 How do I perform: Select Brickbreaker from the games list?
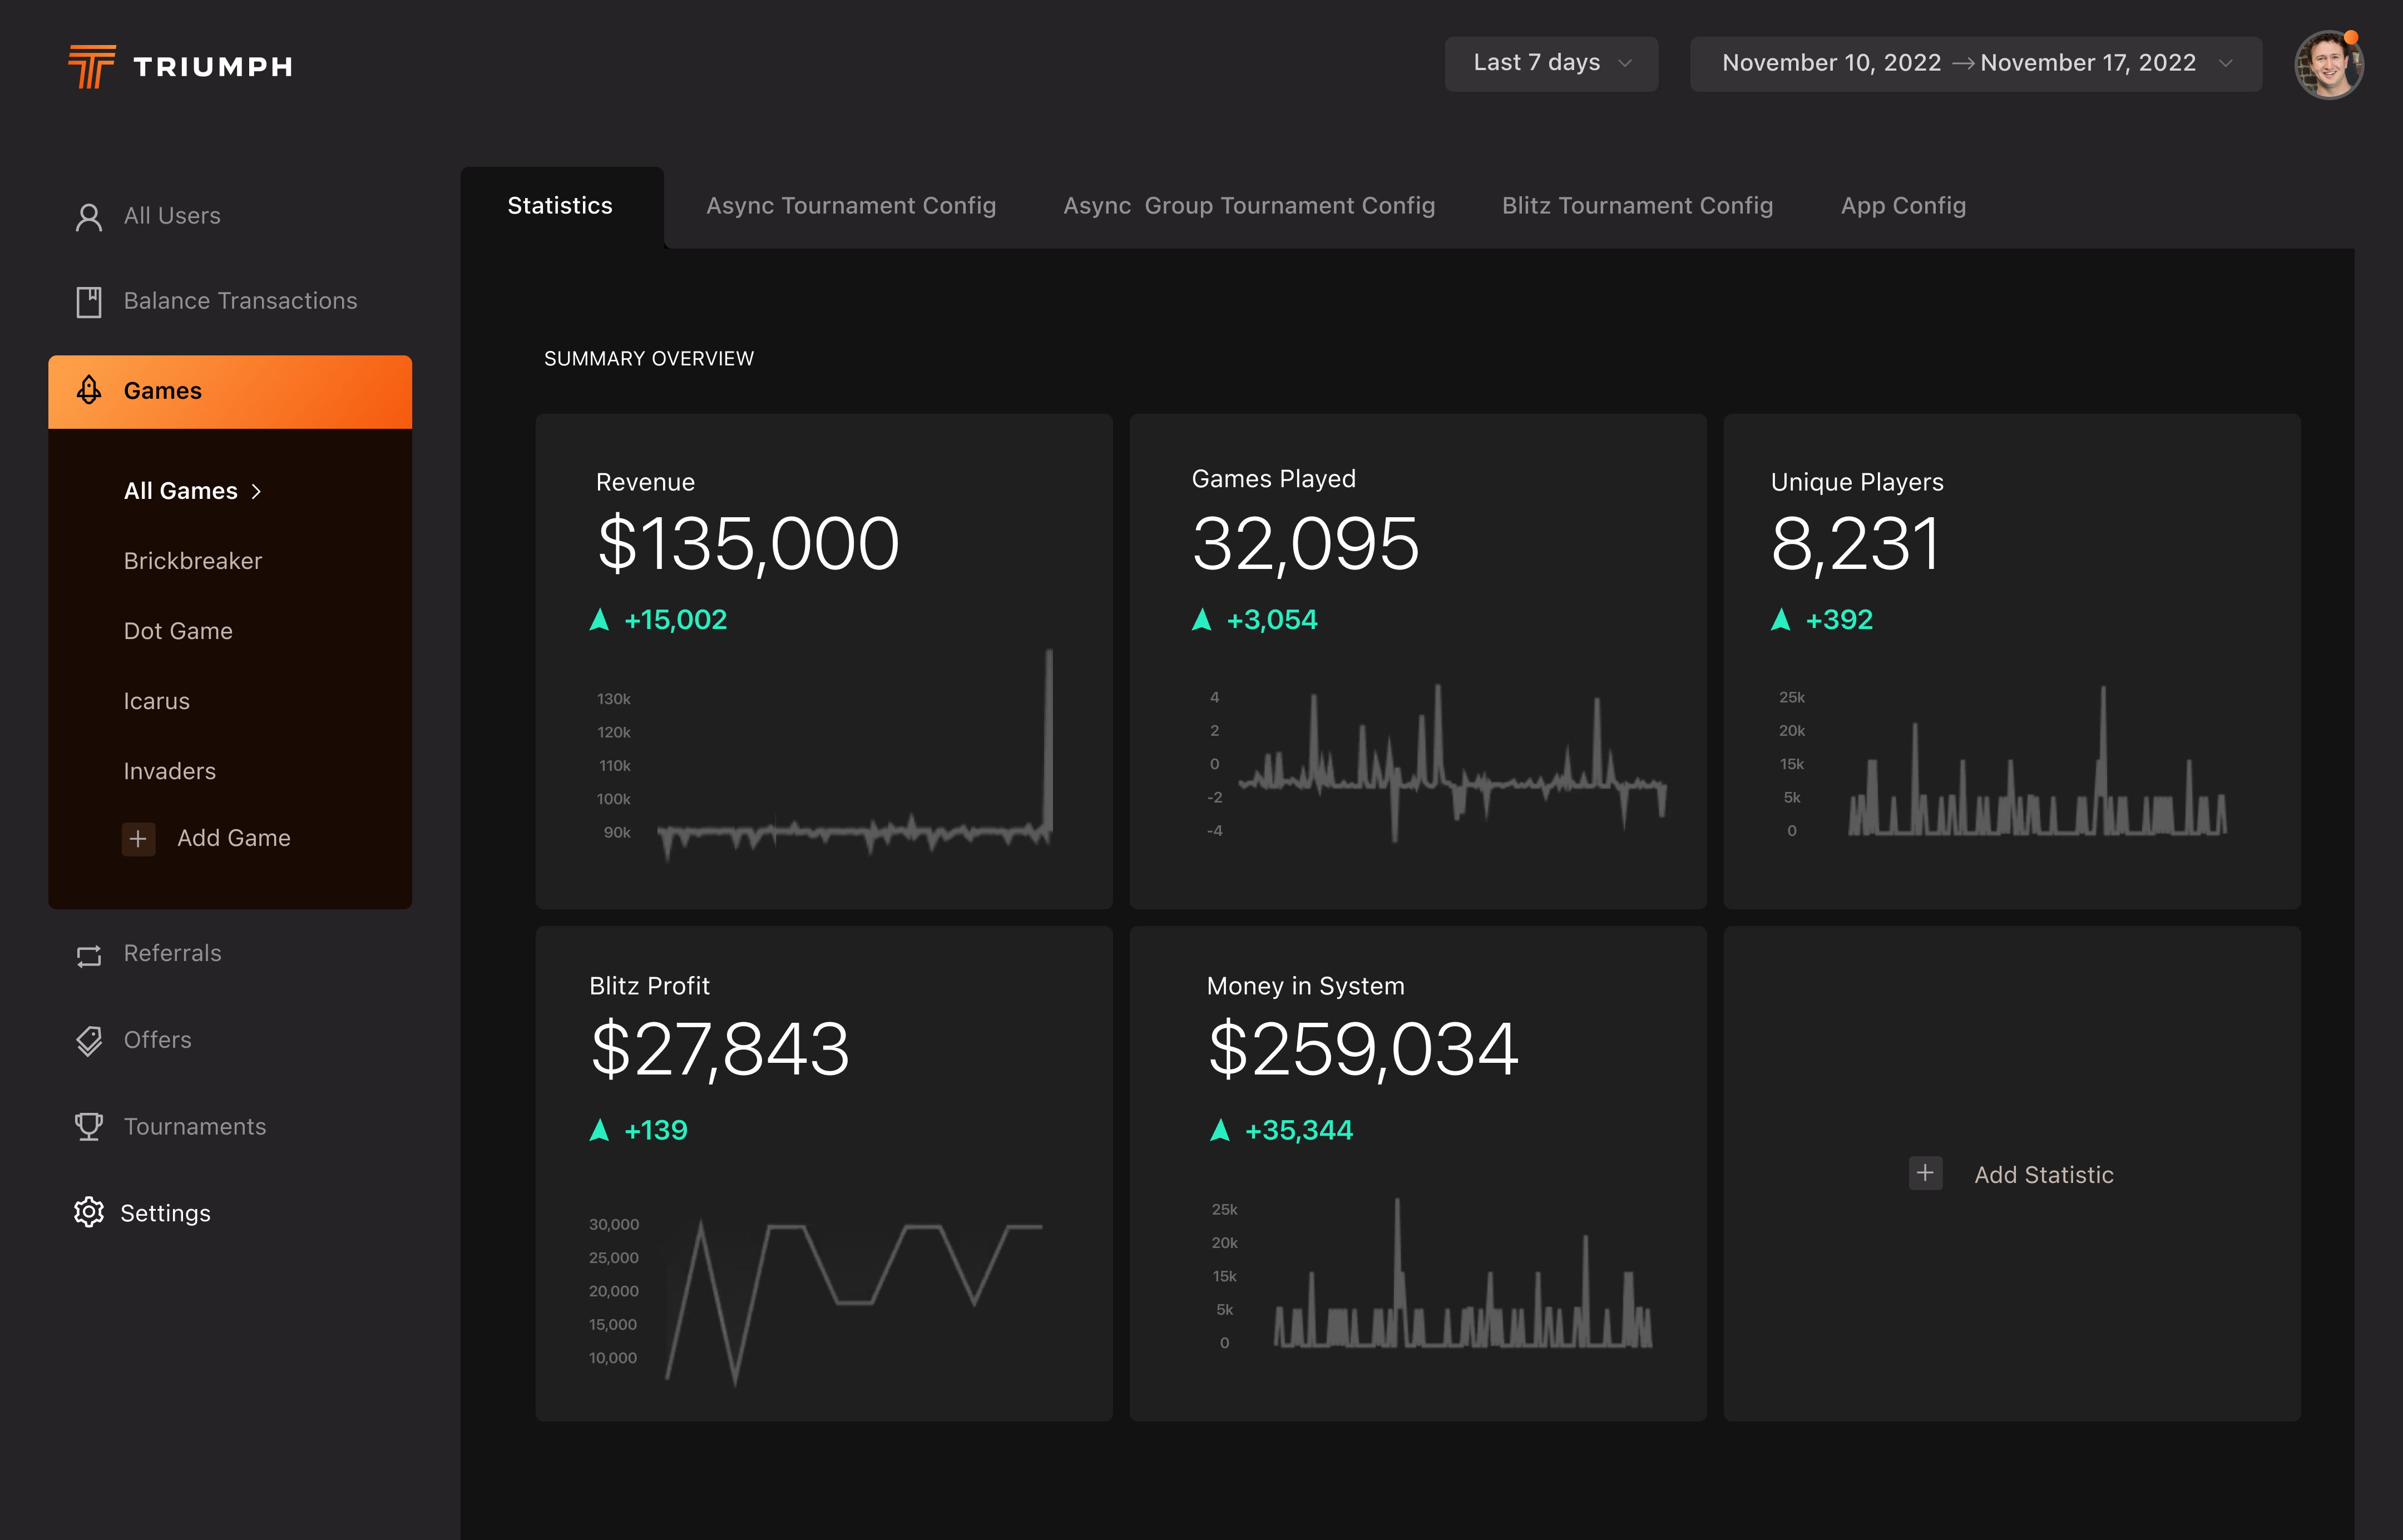click(192, 561)
